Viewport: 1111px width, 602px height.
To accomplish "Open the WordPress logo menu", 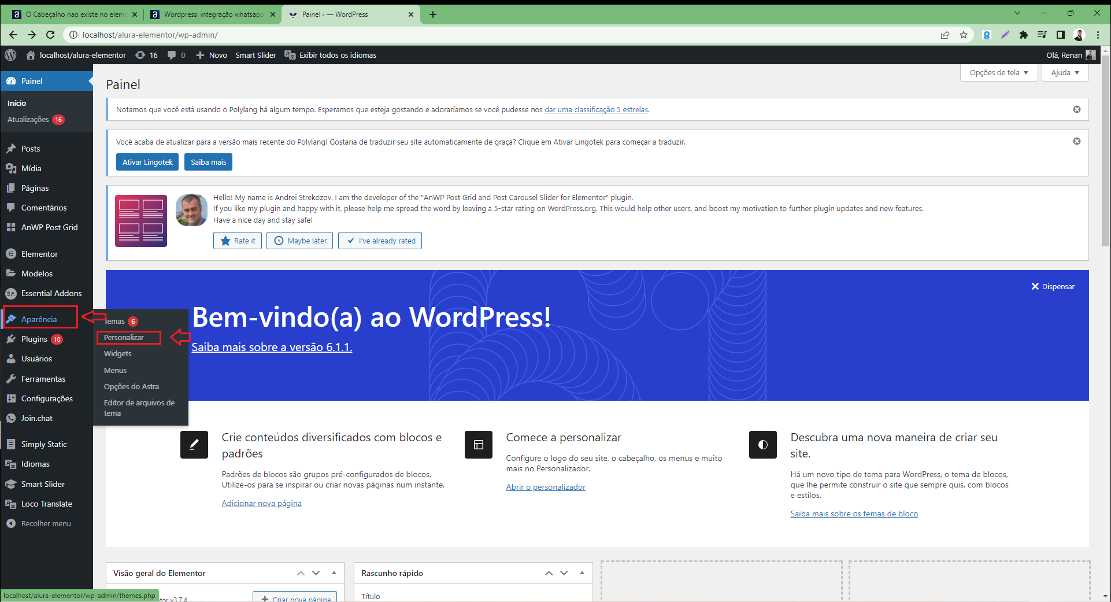I will 10,55.
